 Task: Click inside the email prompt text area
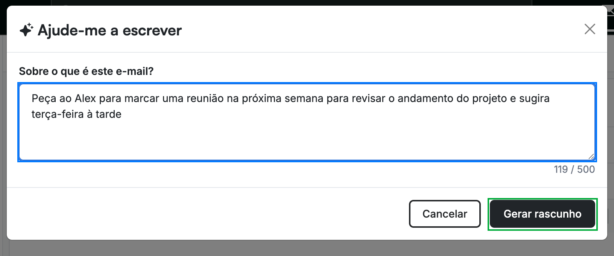307,122
